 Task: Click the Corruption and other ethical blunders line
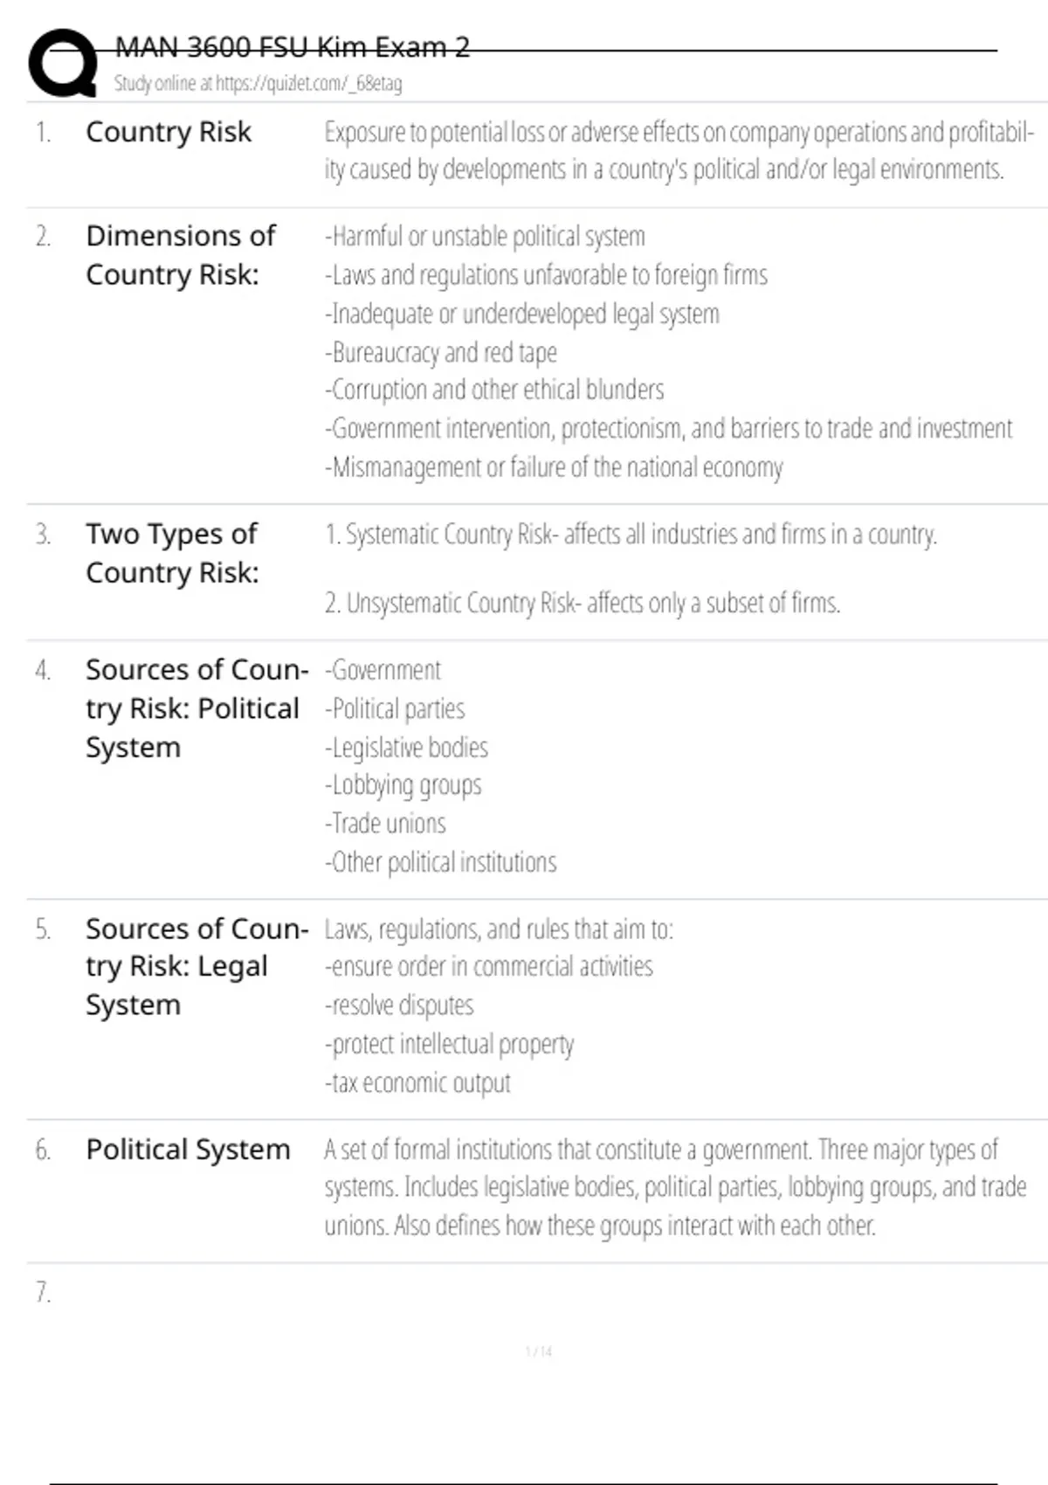[494, 390]
